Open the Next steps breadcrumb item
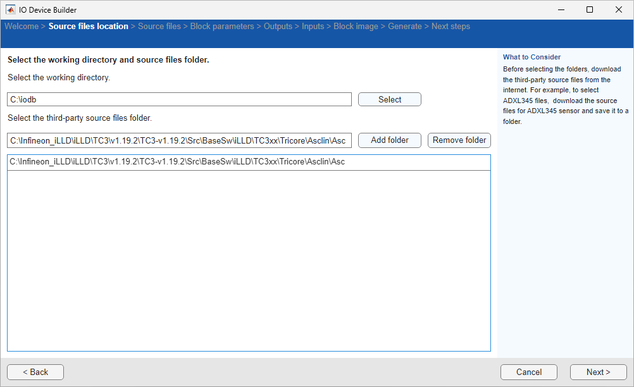This screenshot has width=634, height=387. point(451,27)
